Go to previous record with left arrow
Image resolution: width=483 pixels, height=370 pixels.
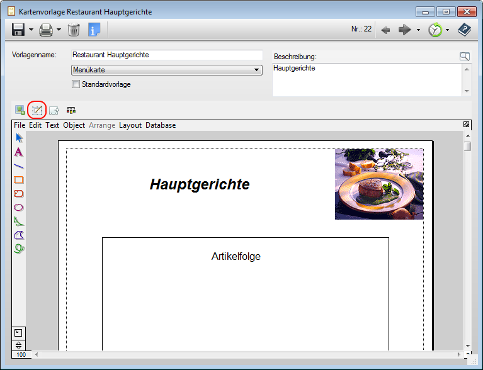click(386, 30)
